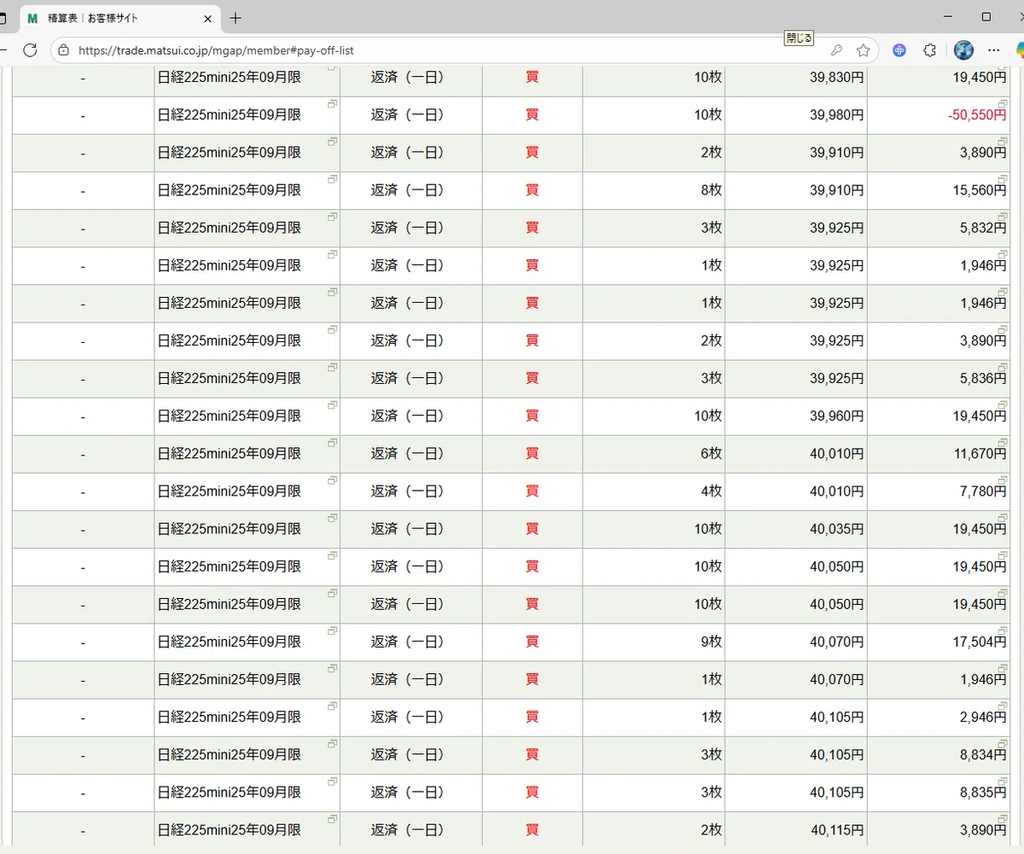This screenshot has width=1024, height=854.
Task: Open the browser profile avatar
Action: point(963,50)
